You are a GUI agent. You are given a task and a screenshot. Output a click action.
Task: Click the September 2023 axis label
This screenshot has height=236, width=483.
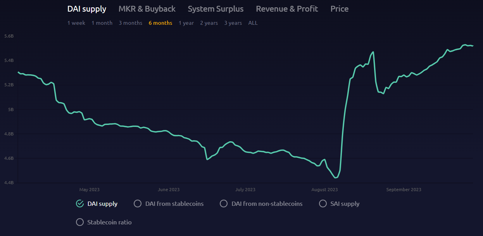[404, 190]
